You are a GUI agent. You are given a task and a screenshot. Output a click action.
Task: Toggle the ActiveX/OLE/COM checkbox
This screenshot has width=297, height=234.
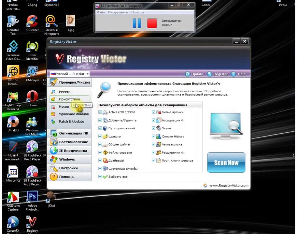point(100,112)
